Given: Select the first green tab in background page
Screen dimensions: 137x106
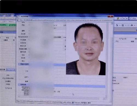Looking at the screenshot, I should click(3, 25).
